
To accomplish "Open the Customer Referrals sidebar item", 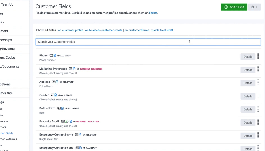I will tap(8, 139).
